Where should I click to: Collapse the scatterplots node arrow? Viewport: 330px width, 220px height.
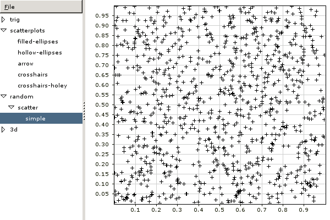click(4, 31)
